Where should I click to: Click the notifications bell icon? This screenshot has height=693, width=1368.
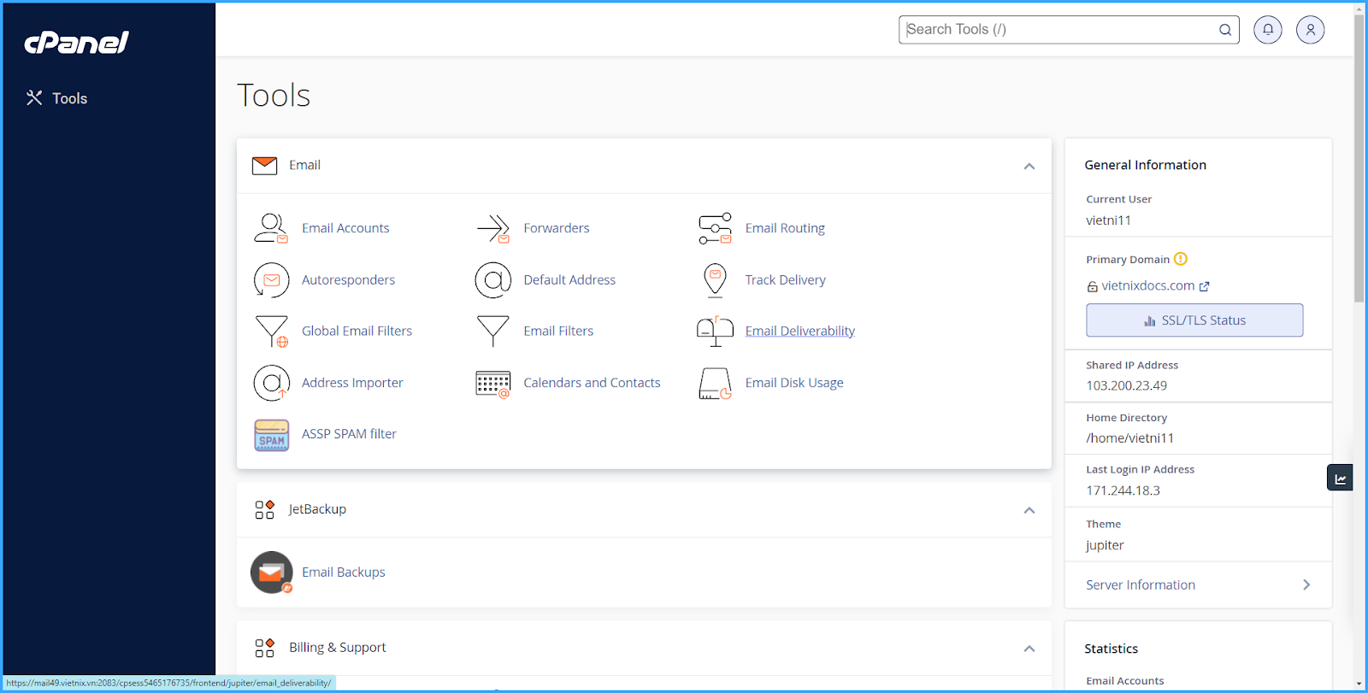pos(1268,30)
